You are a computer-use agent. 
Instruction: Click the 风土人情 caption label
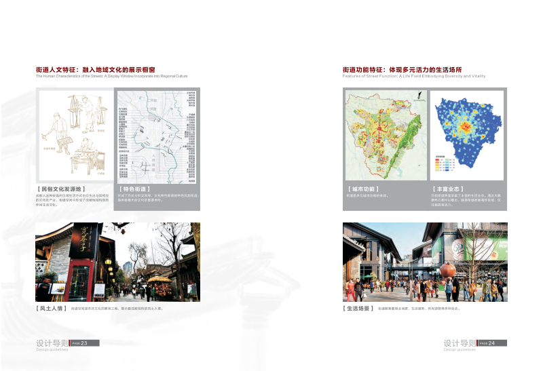(x=51, y=309)
